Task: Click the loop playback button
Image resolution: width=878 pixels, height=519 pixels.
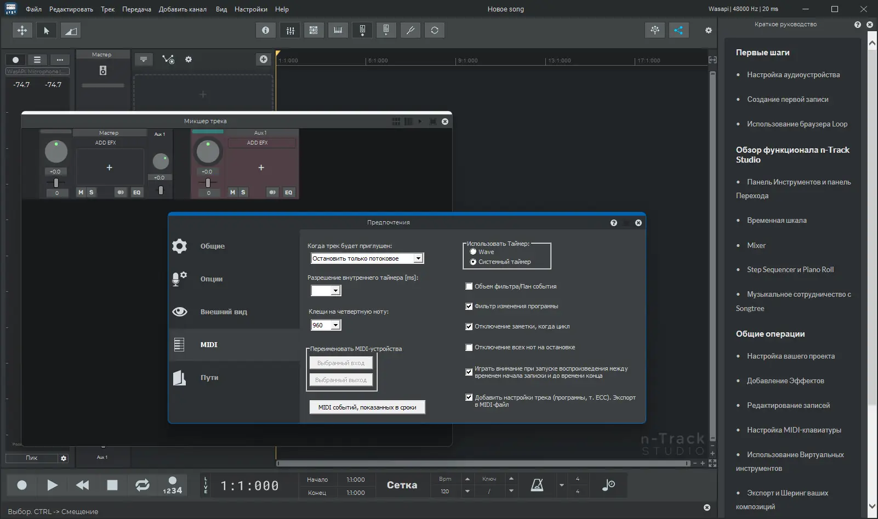Action: coord(142,485)
